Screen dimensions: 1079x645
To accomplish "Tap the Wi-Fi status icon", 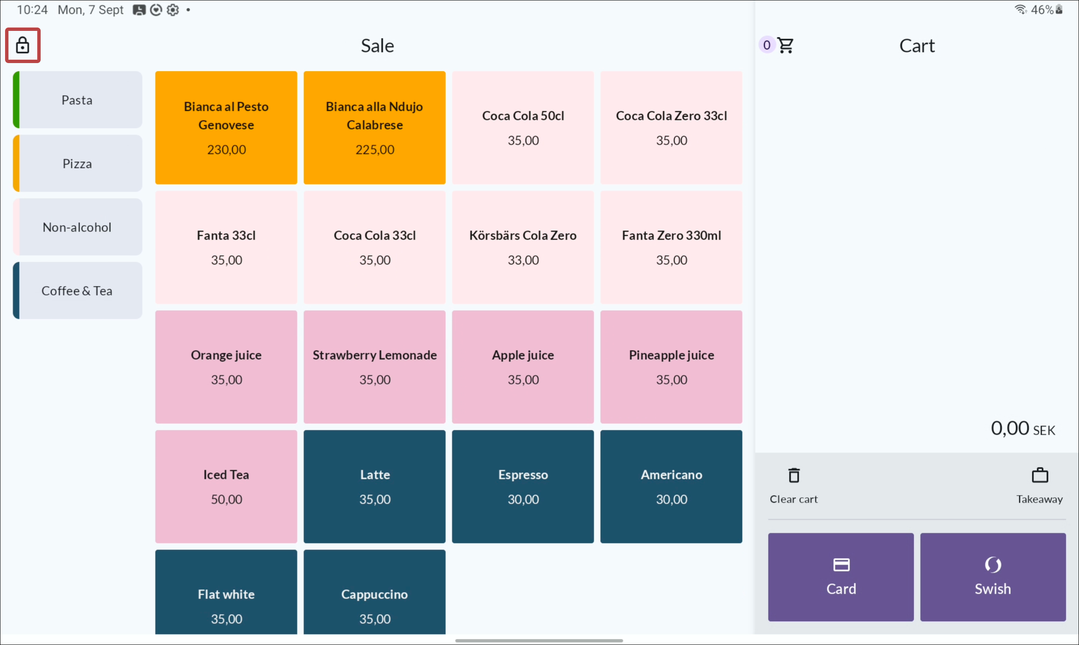I will 1020,9.
